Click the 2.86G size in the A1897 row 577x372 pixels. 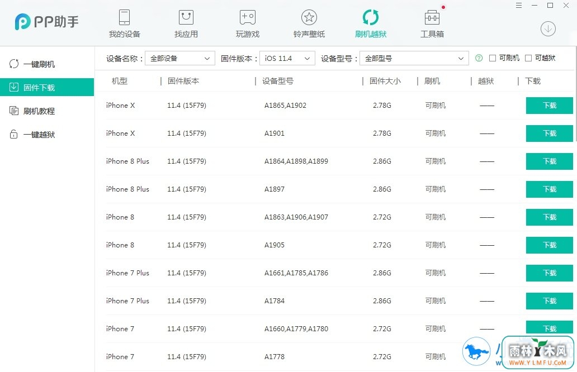pyautogui.click(x=382, y=189)
